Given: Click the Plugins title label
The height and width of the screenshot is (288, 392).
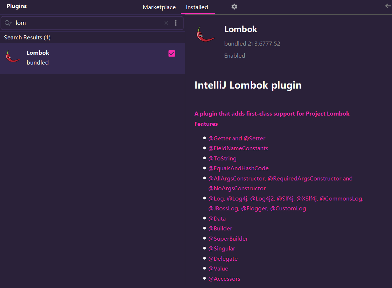Looking at the screenshot, I should point(16,6).
